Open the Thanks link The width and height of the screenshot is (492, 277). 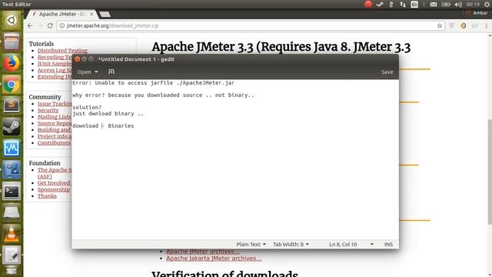pos(47,196)
